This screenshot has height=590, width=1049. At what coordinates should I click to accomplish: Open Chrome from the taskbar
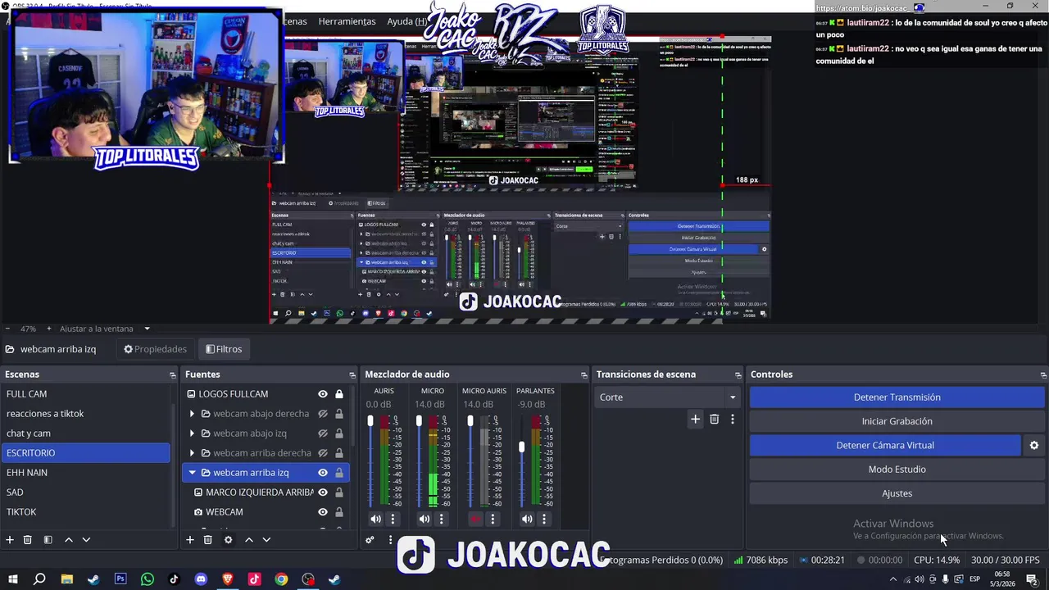(281, 579)
